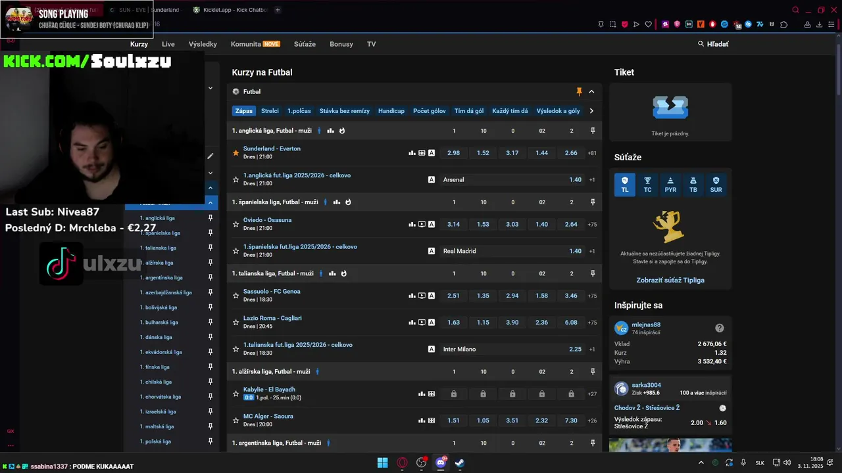Open the Výsledky menu item
The image size is (842, 473).
tap(203, 44)
